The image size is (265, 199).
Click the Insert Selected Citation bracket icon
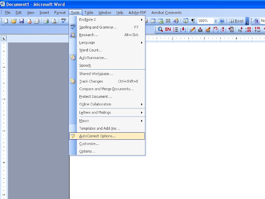pos(183,29)
